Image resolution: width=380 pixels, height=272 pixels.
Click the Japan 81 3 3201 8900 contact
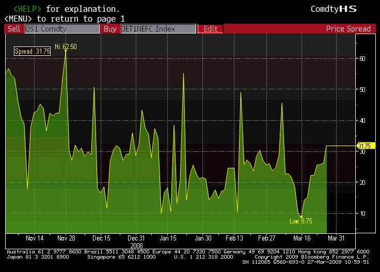[38, 257]
